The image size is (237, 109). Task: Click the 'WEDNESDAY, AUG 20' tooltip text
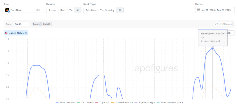tap(213, 34)
